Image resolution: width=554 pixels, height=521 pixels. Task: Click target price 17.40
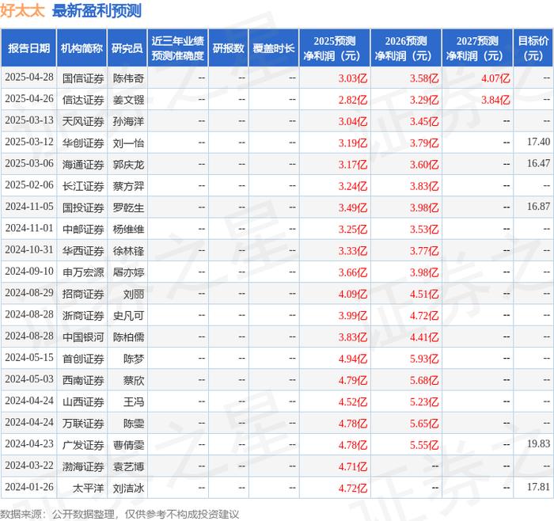[x=538, y=142]
